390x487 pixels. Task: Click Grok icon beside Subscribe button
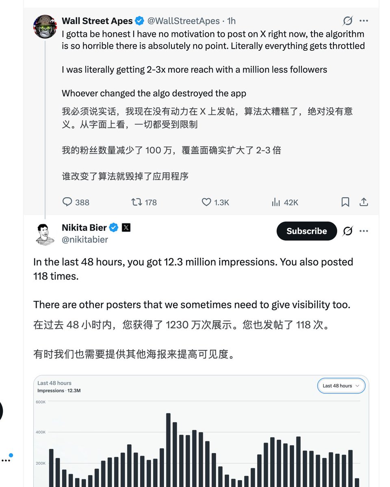tap(348, 231)
